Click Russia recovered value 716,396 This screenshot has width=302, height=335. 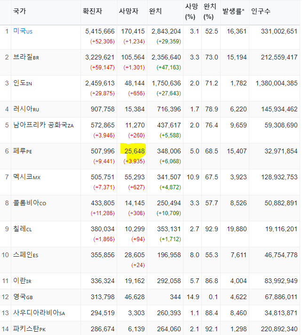pos(169,109)
